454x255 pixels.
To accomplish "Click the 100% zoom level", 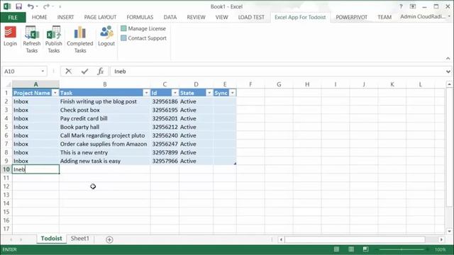I will coord(441,249).
